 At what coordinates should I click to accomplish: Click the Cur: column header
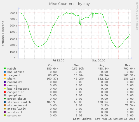point(51,65)
